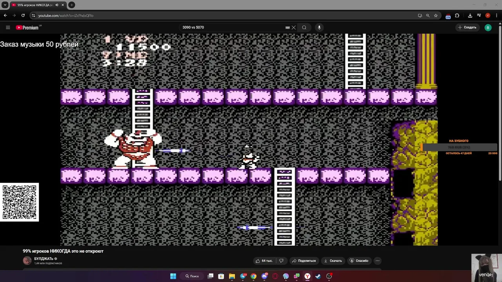Click the Поделиться share button

click(x=304, y=261)
